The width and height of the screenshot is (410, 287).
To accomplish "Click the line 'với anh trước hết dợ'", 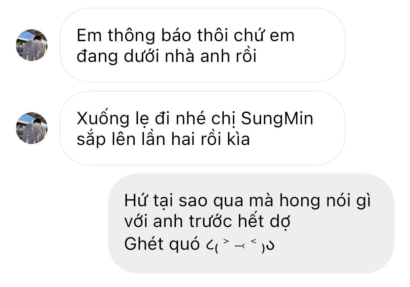I will click(207, 222).
